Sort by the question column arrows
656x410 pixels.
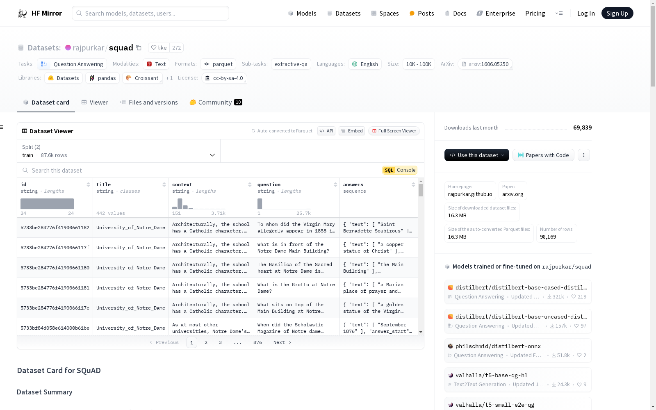pyautogui.click(x=335, y=185)
